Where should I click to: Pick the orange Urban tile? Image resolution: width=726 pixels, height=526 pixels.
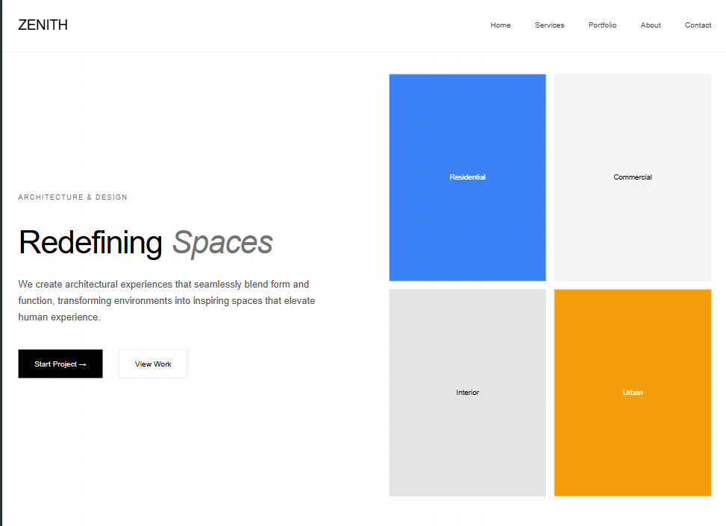633,393
